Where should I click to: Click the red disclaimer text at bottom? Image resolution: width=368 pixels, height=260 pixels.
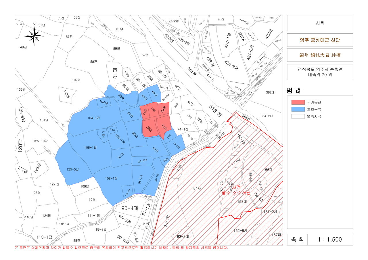click(x=121, y=248)
